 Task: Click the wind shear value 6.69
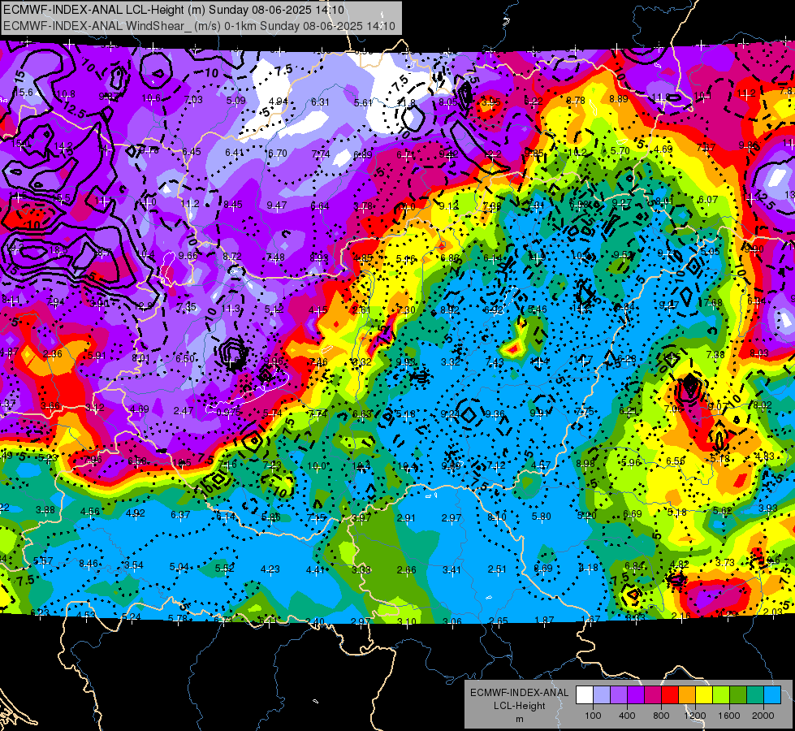[633, 514]
